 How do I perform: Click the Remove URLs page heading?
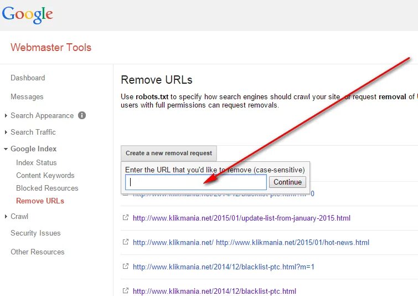pyautogui.click(x=157, y=80)
